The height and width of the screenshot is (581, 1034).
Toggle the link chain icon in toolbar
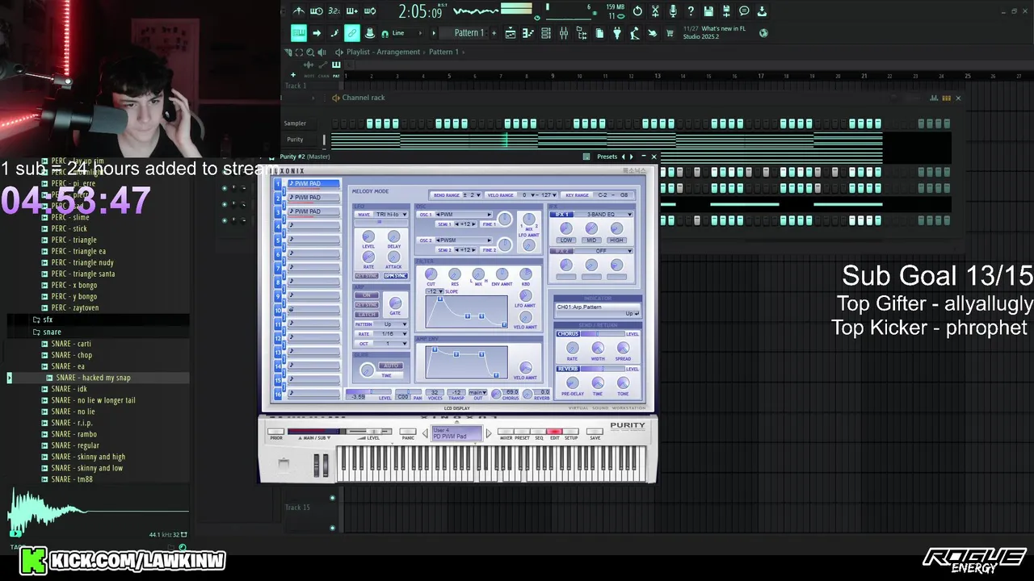coord(352,33)
